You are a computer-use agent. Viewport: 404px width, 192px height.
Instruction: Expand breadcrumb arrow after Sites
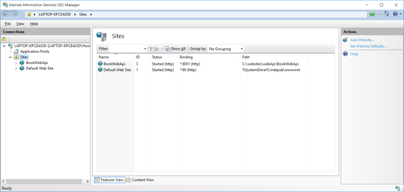[x=91, y=14]
